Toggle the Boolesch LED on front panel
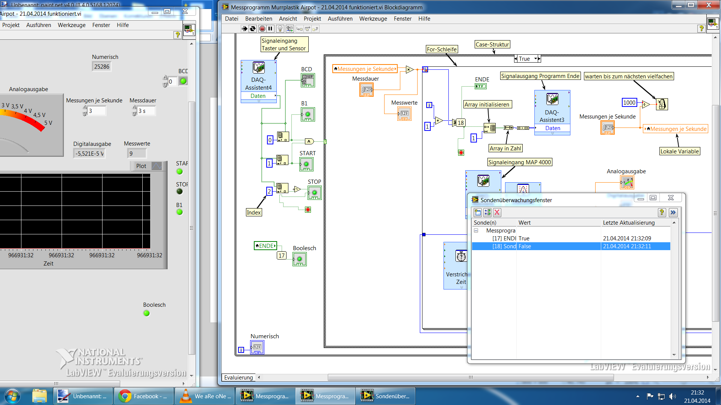The image size is (721, 405). [146, 313]
